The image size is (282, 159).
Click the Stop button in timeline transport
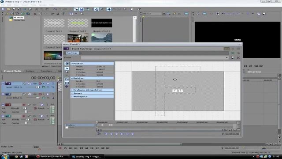click(86, 148)
